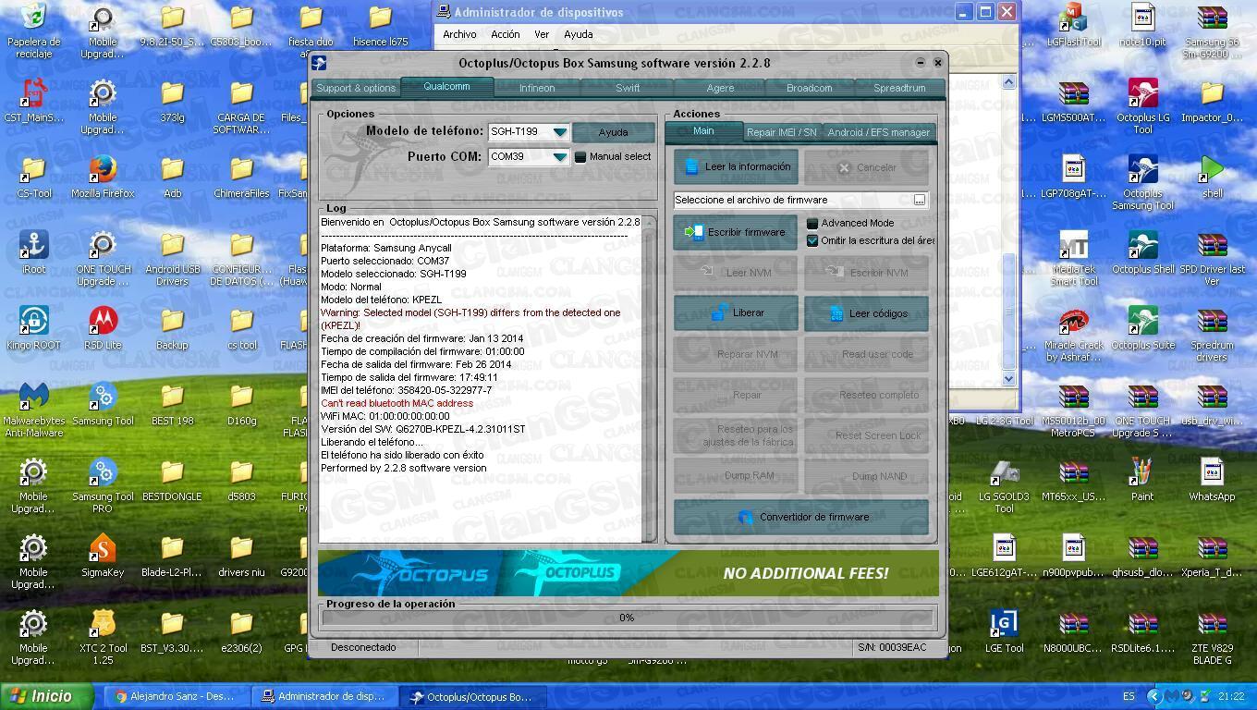Click the ES language indicator in tray
Screen dimensions: 1257x710
pyautogui.click(x=1129, y=696)
